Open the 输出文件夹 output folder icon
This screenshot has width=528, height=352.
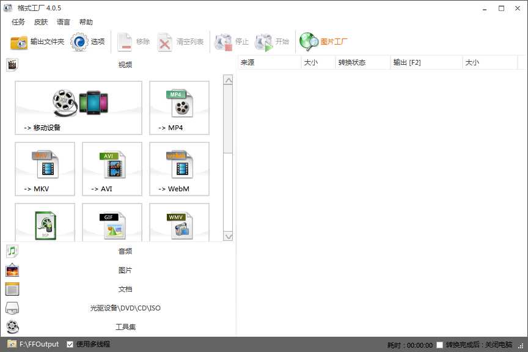pyautogui.click(x=19, y=42)
